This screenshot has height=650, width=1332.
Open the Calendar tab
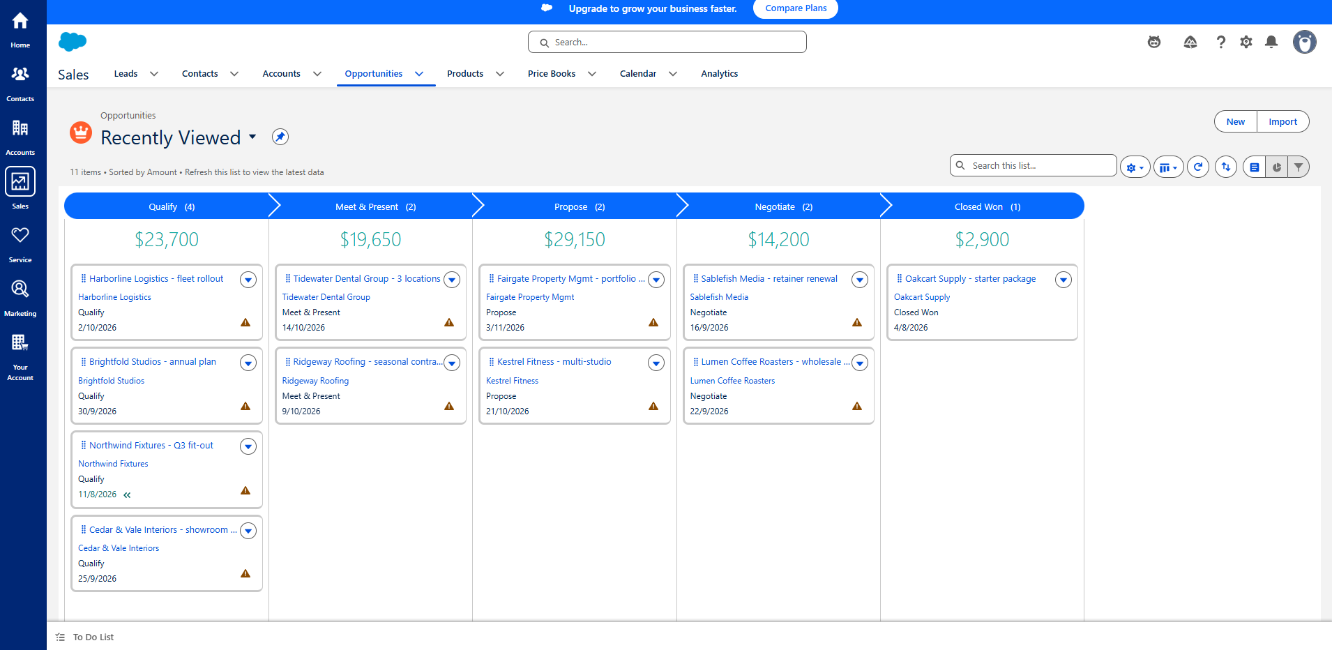click(x=638, y=74)
